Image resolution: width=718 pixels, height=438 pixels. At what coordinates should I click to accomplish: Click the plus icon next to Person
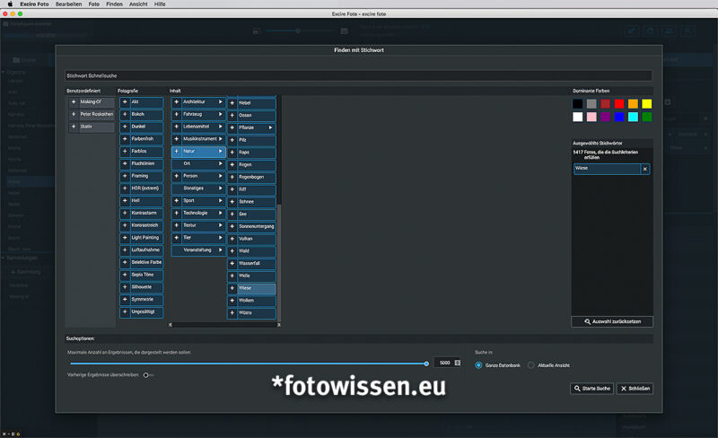tap(176, 176)
